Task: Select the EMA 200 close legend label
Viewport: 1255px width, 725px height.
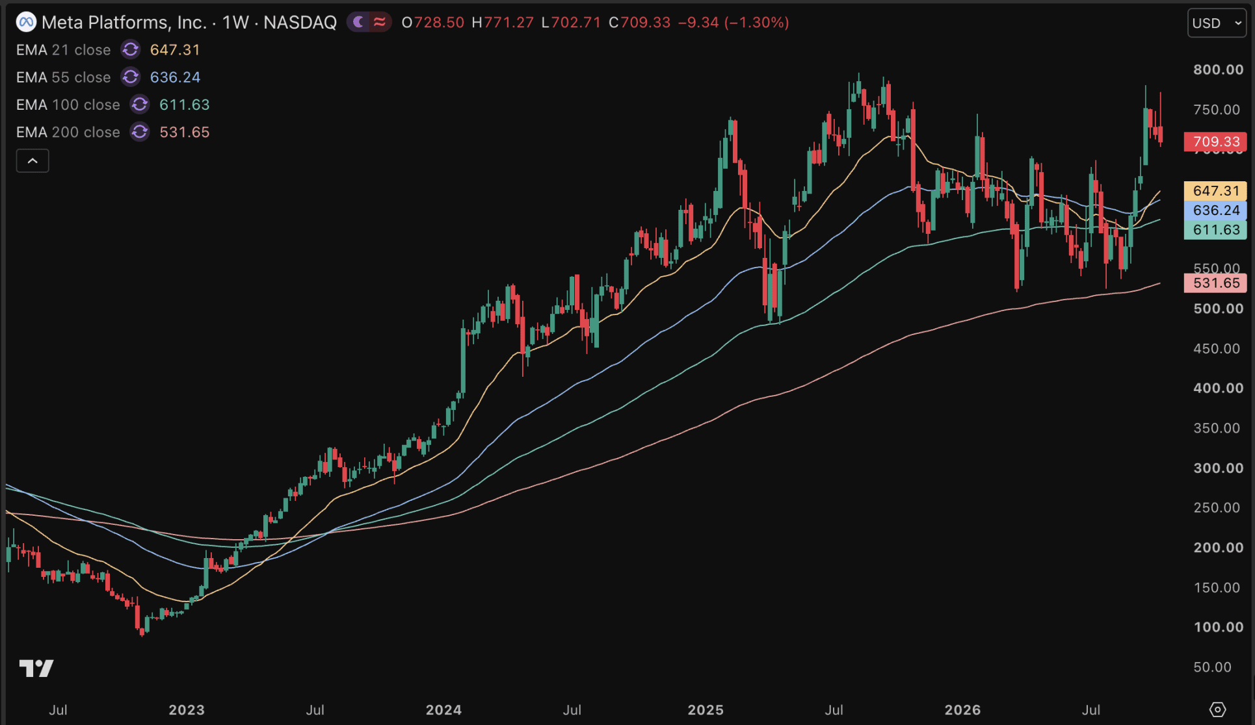Action: 68,132
